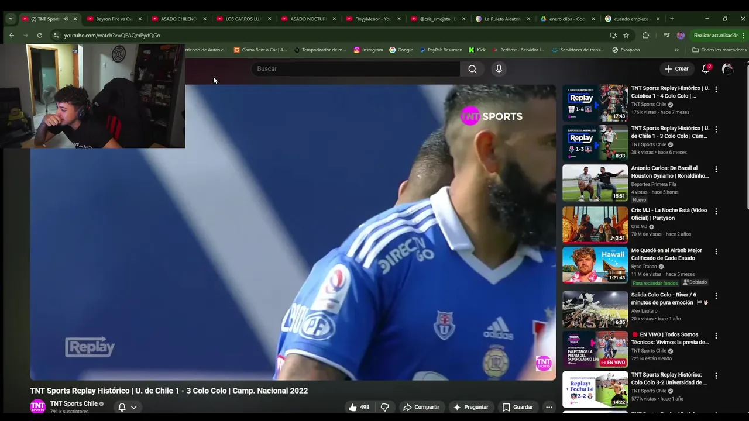Reload the page with browser refresh icon
Viewport: 749px width, 421px height.
pyautogui.click(x=39, y=35)
